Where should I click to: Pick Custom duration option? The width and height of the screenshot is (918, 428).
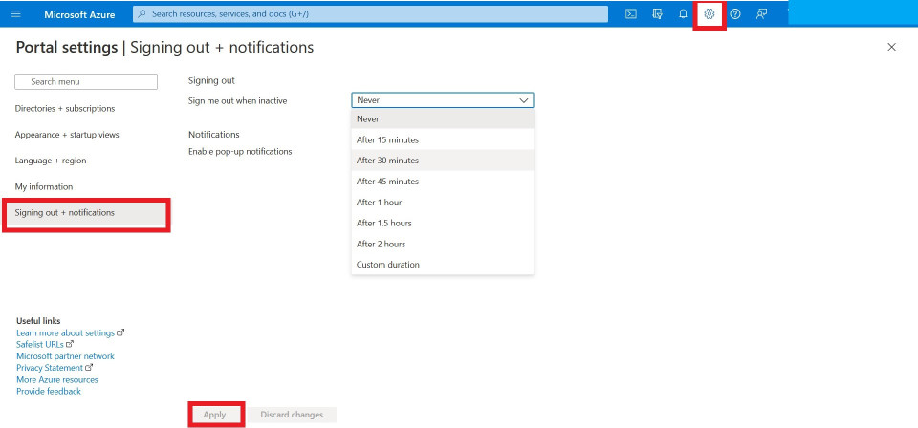(x=387, y=265)
